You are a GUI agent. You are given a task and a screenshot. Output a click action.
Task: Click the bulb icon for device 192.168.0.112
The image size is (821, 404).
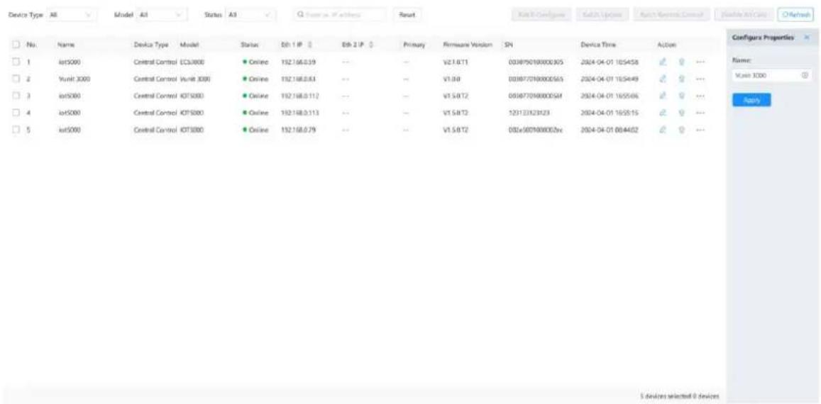click(682, 96)
